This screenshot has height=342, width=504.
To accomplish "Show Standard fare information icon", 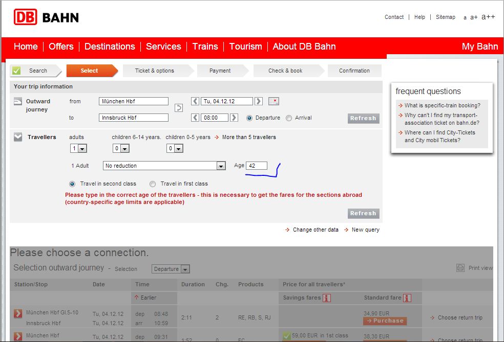I will click(x=407, y=298).
